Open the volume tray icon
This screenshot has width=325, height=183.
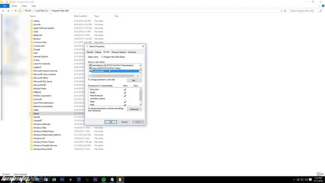click(306, 179)
